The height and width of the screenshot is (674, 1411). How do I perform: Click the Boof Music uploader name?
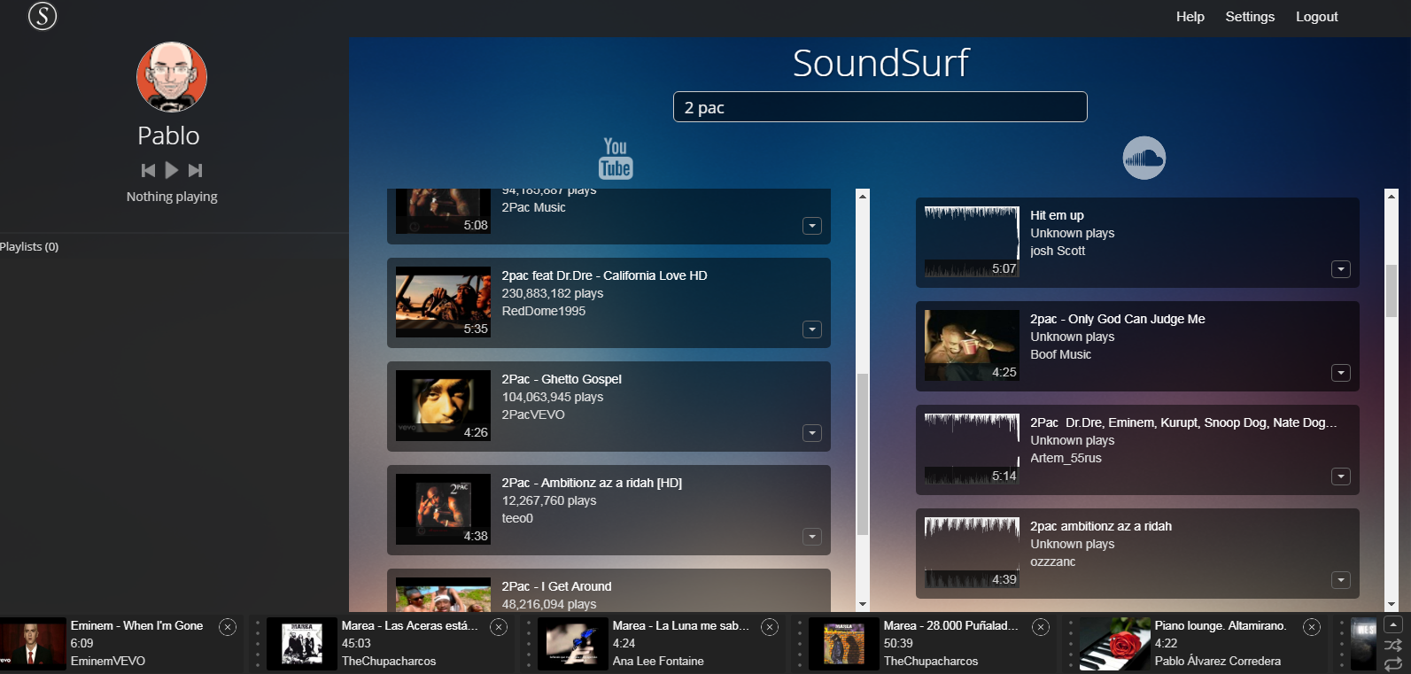click(1060, 354)
